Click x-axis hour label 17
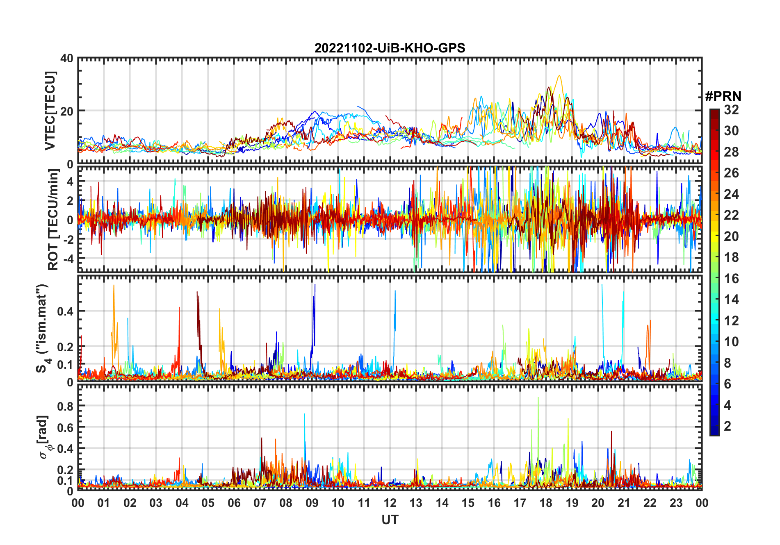 tap(520, 503)
